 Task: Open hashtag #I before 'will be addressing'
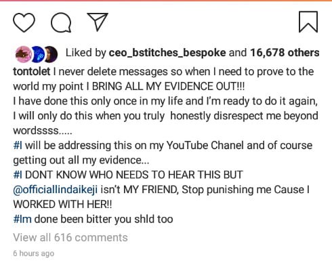point(18,146)
